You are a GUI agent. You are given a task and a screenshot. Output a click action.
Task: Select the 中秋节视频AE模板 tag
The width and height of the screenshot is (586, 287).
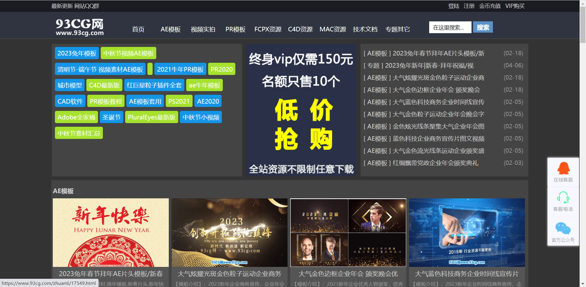[128, 53]
